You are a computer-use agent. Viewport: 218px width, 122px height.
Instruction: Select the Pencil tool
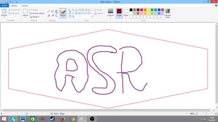(x=49, y=11)
